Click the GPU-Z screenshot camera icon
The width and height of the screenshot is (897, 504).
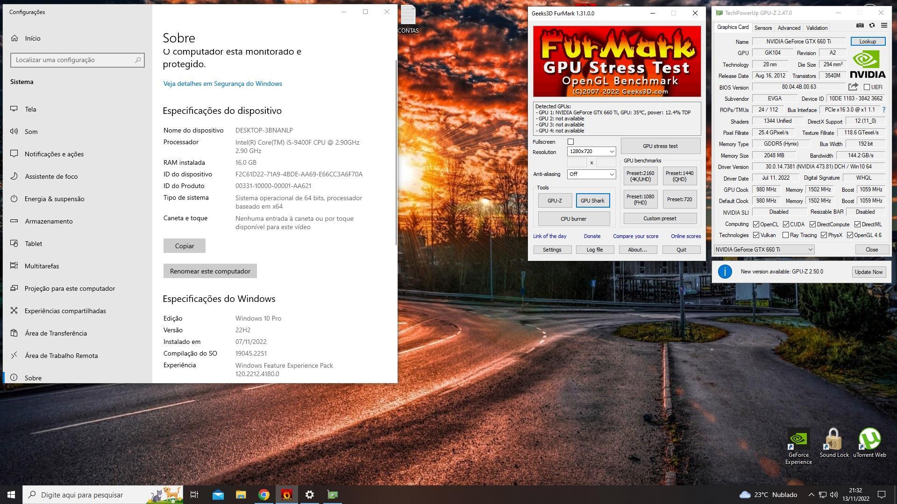pos(860,25)
